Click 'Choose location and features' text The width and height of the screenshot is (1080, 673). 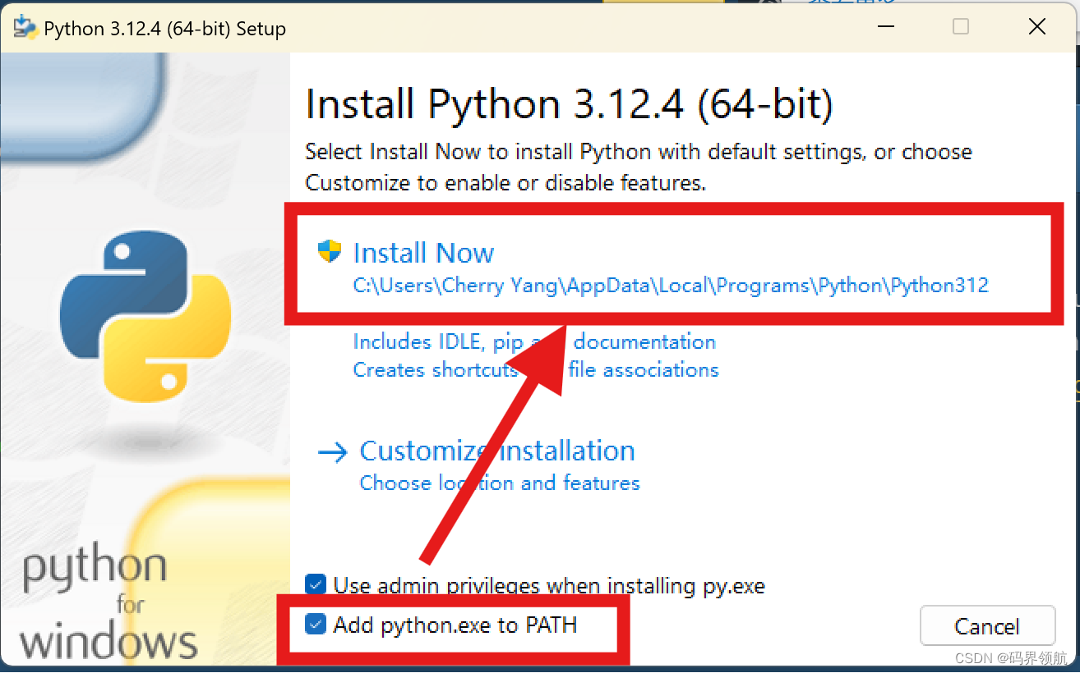click(x=500, y=483)
